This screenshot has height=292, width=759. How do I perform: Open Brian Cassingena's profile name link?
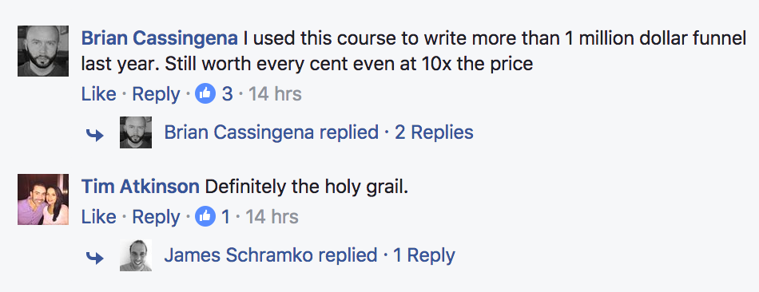(x=159, y=38)
